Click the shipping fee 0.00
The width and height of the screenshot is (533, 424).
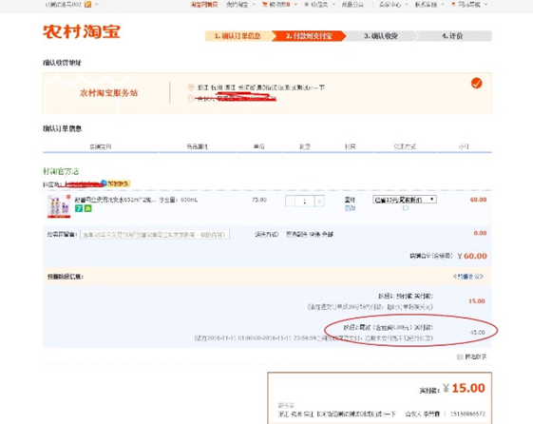480,233
